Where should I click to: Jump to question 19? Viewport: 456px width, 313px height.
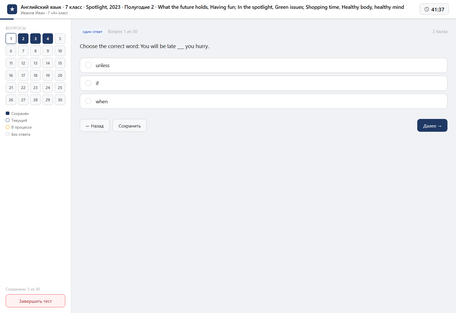pos(48,75)
